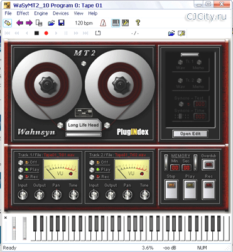The height and width of the screenshot is (252, 233).
Task: Click the pause icon in transport bar
Action: tap(66, 33)
